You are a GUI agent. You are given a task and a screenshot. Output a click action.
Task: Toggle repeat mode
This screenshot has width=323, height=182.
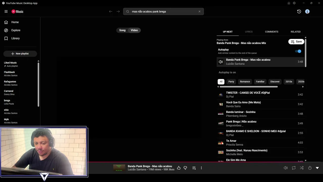[x=294, y=168]
